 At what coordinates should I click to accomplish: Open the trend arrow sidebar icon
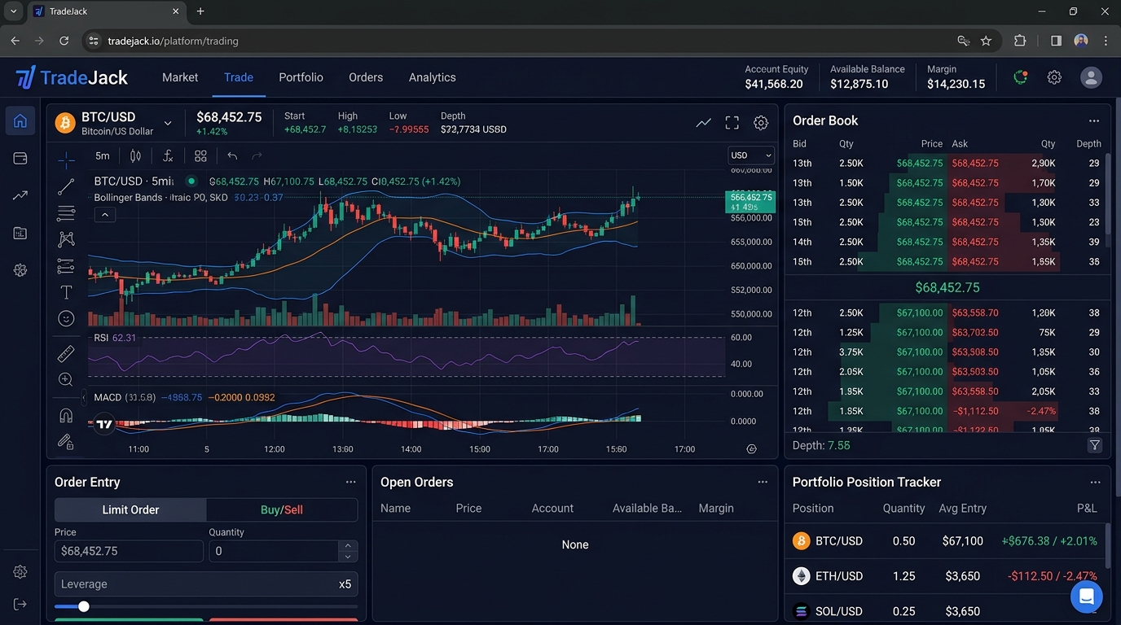[20, 195]
